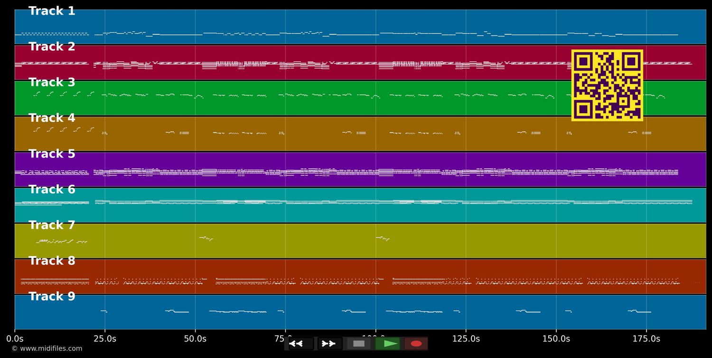712x358 pixels.
Task: Click the Fast Forward control
Action: 329,343
